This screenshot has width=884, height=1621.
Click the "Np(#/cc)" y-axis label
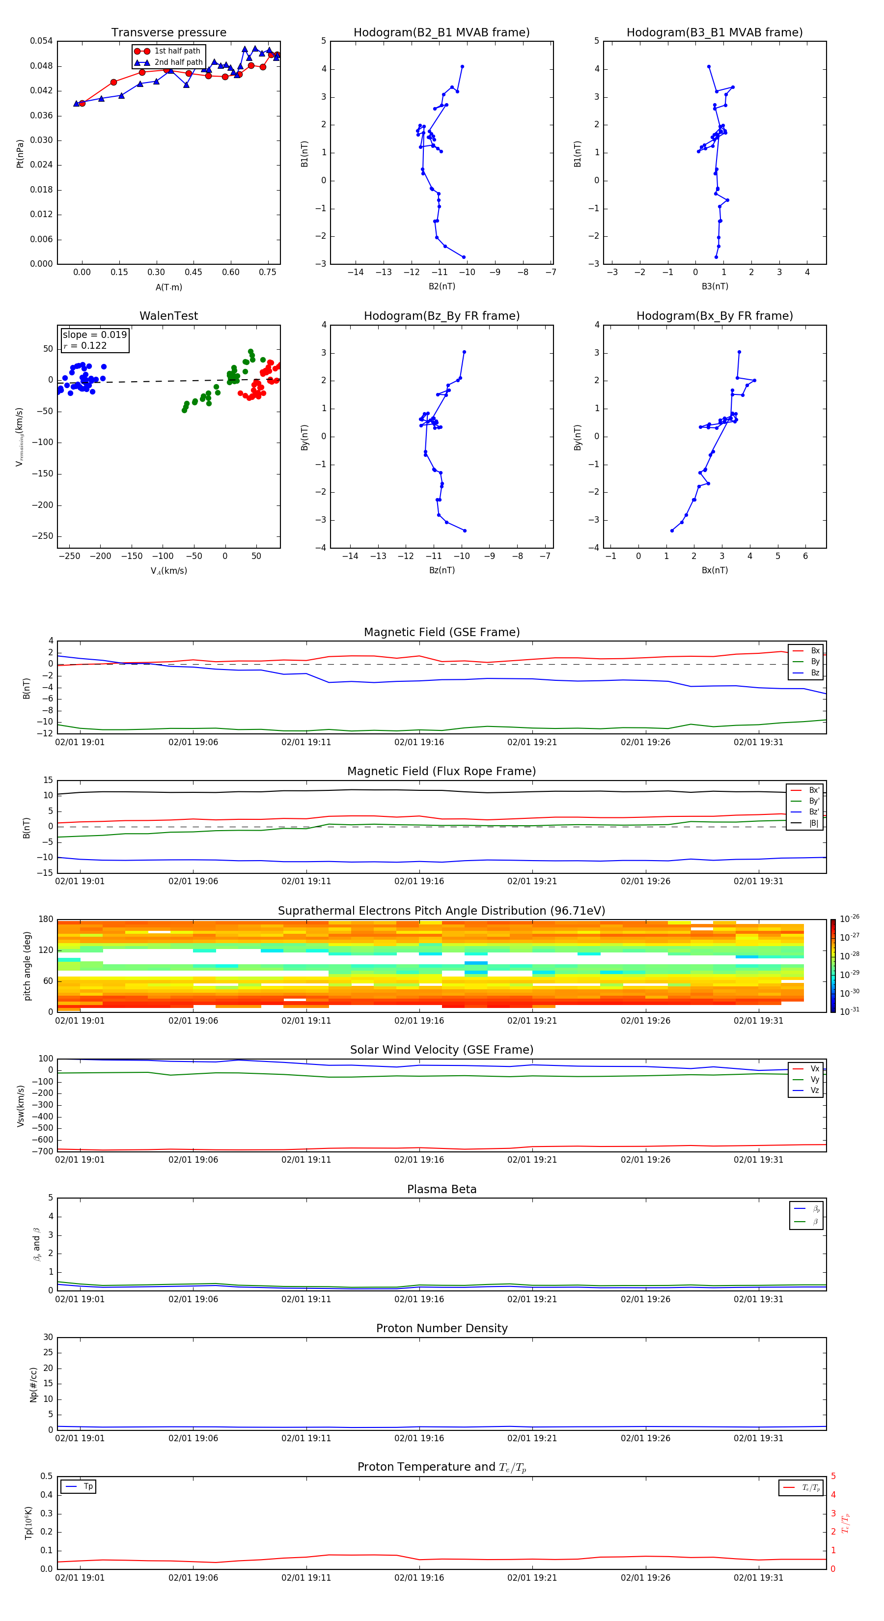[33, 1384]
